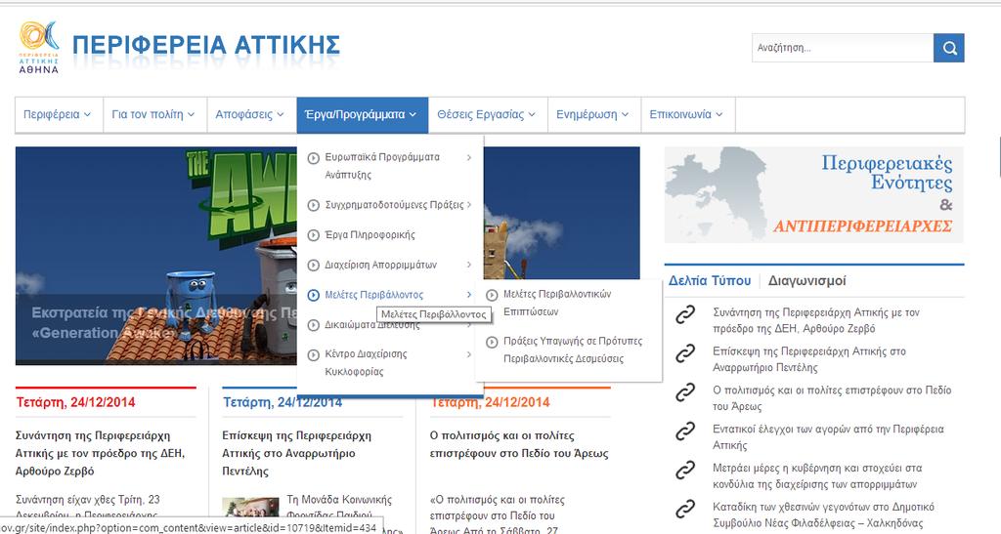Click the Περιφέρεια Αττικής logo
1001x534 pixels.
tap(39, 48)
